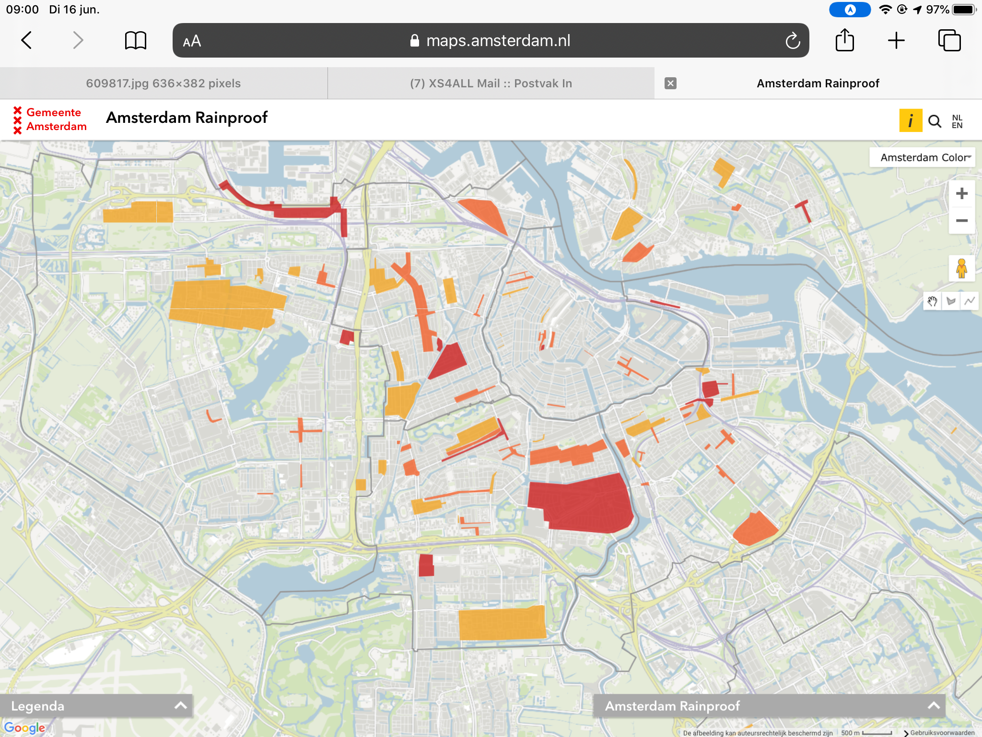Tap the battery status icon

(x=964, y=10)
